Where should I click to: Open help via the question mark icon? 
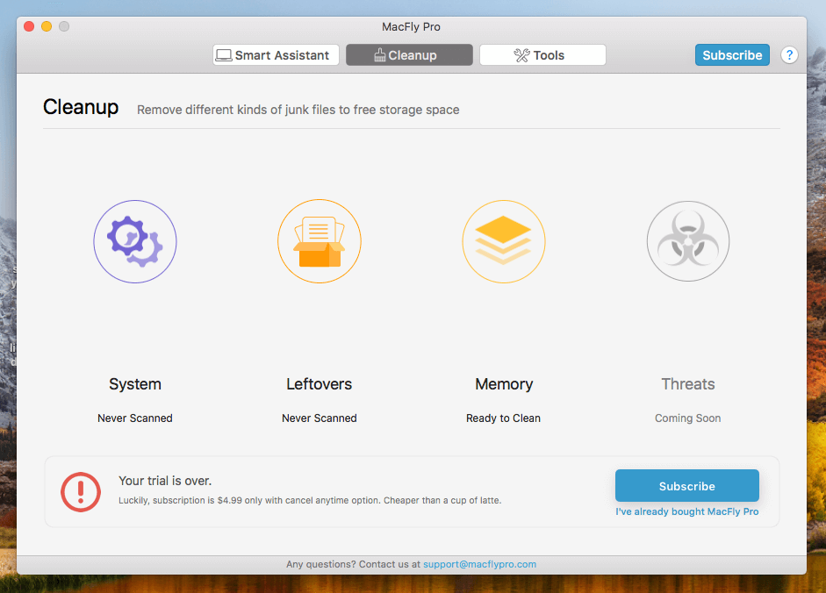click(x=789, y=54)
